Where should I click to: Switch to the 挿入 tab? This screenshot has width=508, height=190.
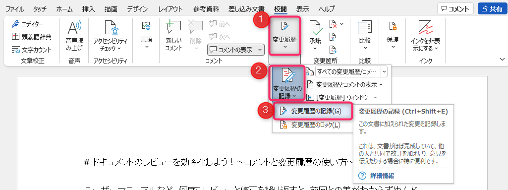click(88, 9)
